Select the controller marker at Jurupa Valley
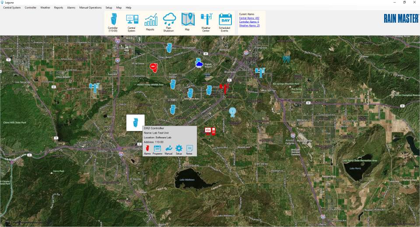This screenshot has height=227, width=420. point(173,84)
